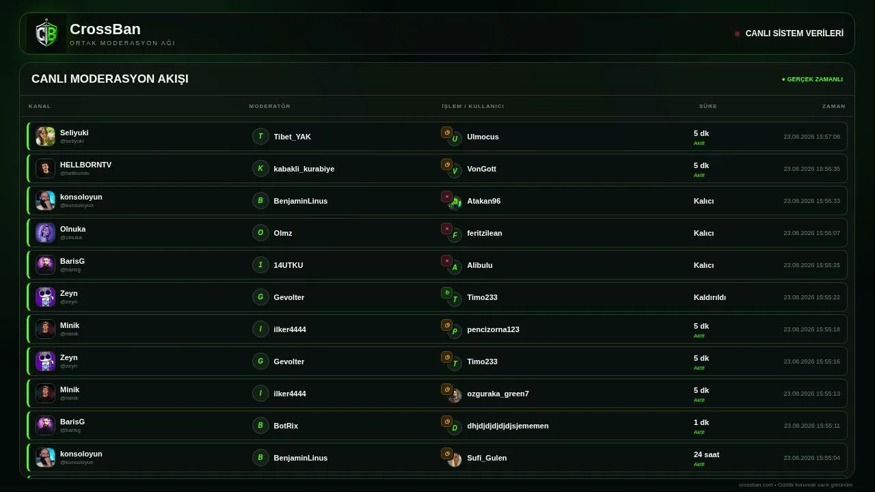Click crossban.com footer link text
The width and height of the screenshot is (875, 492).
756,484
